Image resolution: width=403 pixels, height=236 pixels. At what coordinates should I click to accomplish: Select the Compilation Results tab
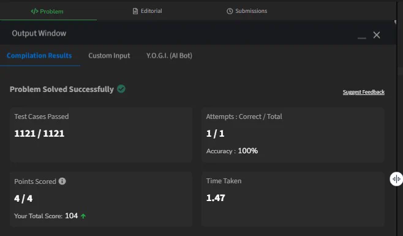(39, 56)
